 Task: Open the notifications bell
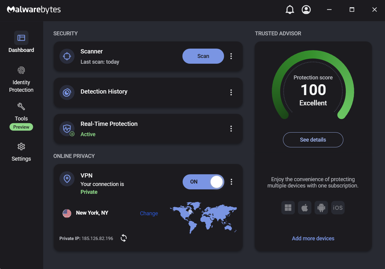click(290, 10)
